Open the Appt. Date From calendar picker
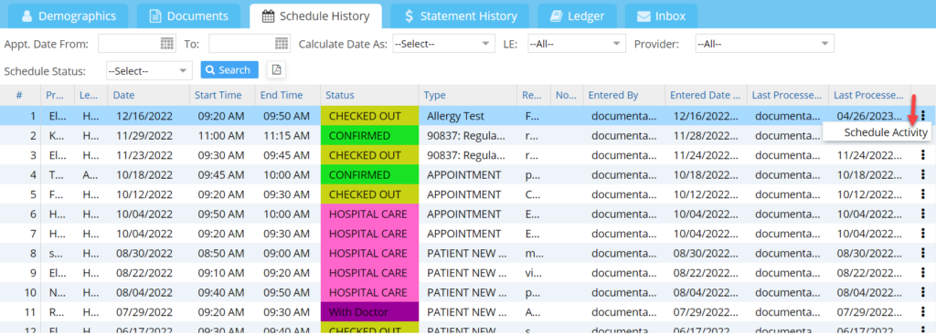 168,44
